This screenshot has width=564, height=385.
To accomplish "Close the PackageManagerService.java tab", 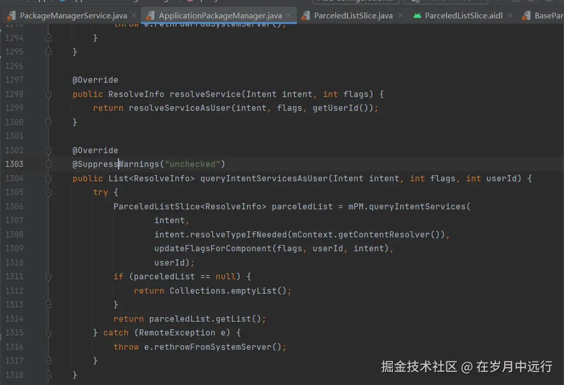I will point(134,15).
